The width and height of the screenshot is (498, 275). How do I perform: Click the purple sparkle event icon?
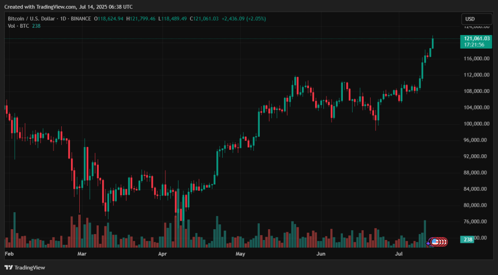[428, 242]
